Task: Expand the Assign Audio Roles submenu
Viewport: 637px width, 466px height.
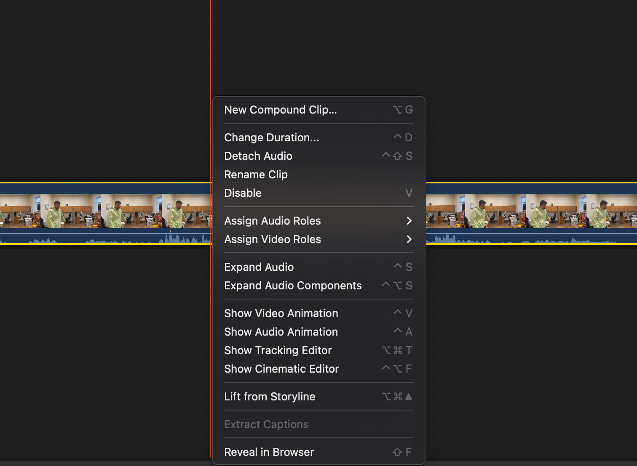Action: tap(318, 221)
